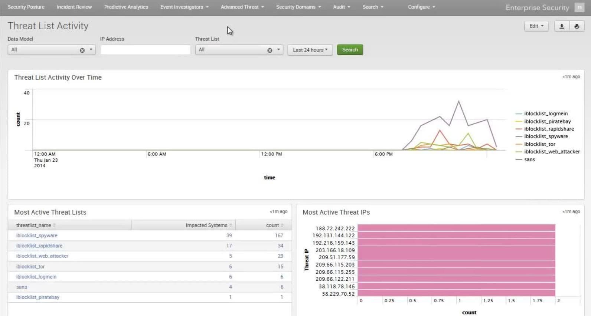Sort by the count column sort icon

pyautogui.click(x=282, y=226)
